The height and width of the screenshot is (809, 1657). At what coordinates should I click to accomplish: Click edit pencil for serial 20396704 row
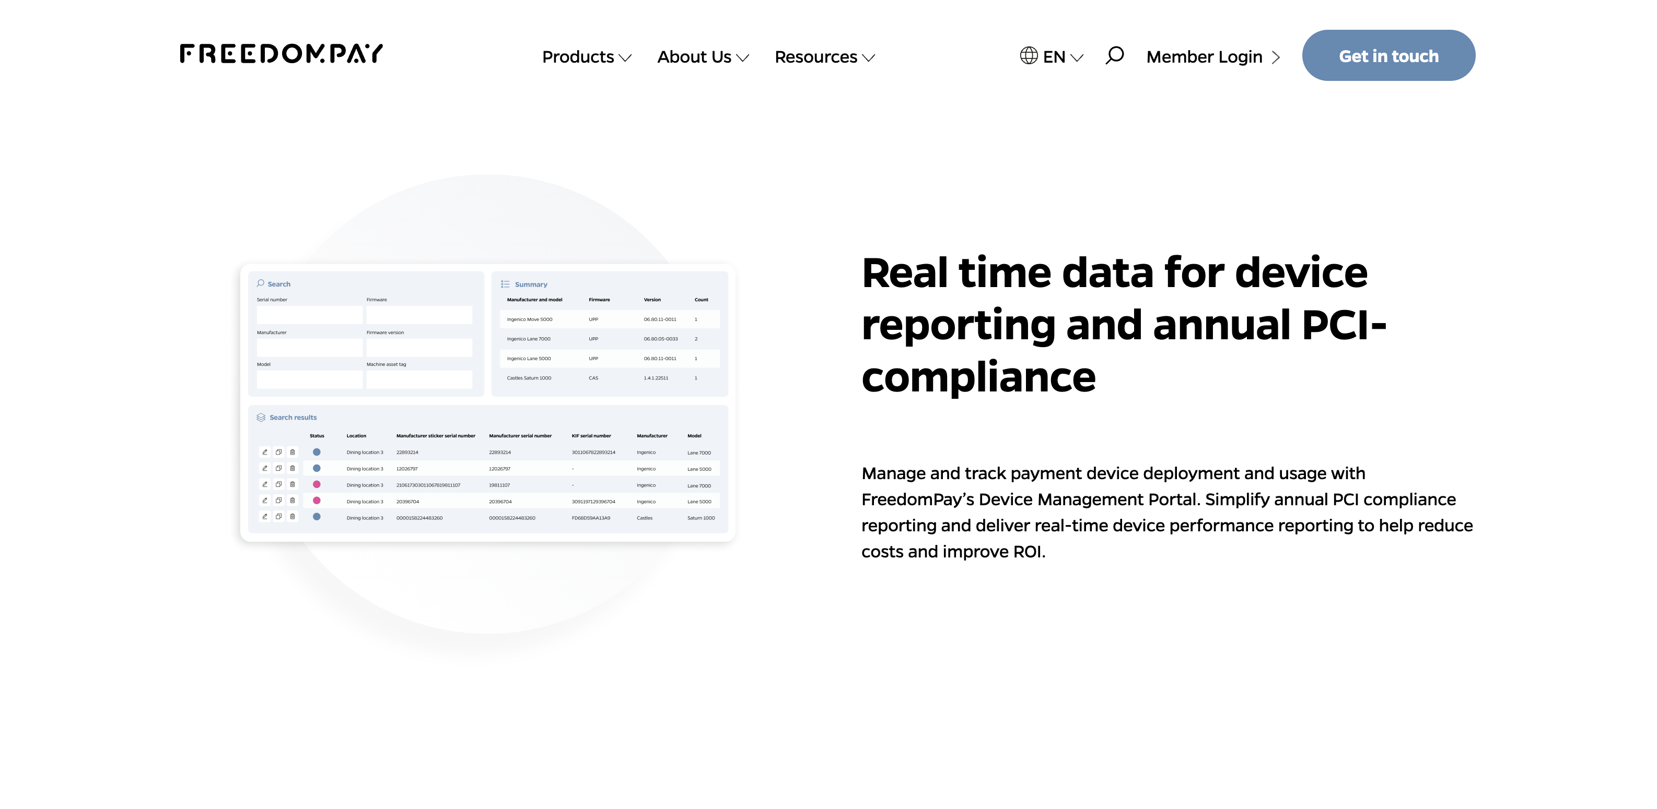264,501
